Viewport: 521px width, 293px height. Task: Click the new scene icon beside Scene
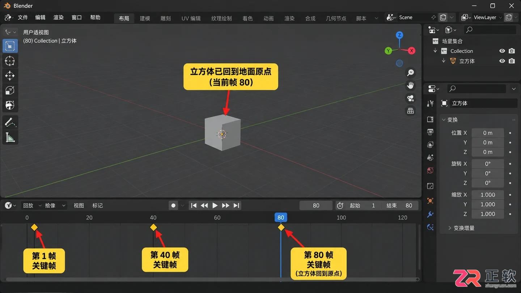(443, 17)
